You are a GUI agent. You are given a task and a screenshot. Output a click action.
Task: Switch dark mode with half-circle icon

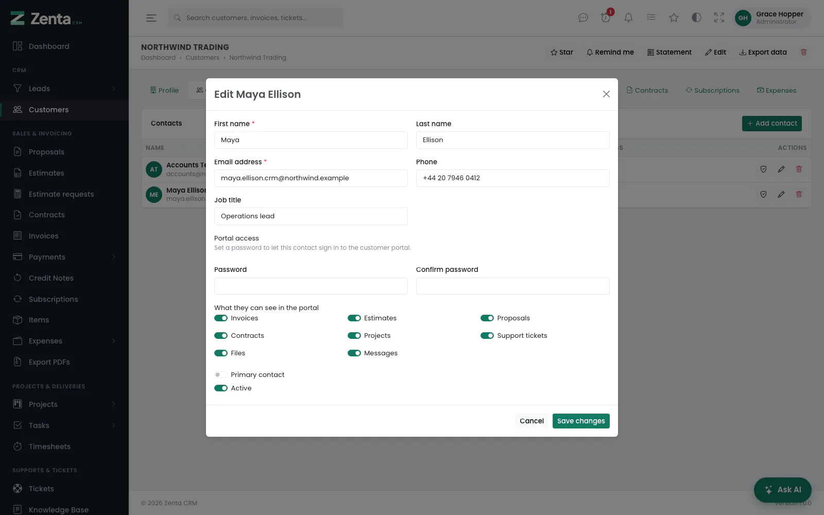pos(696,18)
